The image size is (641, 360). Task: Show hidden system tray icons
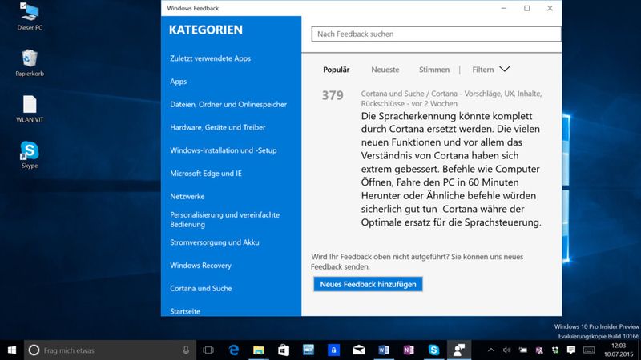491,350
